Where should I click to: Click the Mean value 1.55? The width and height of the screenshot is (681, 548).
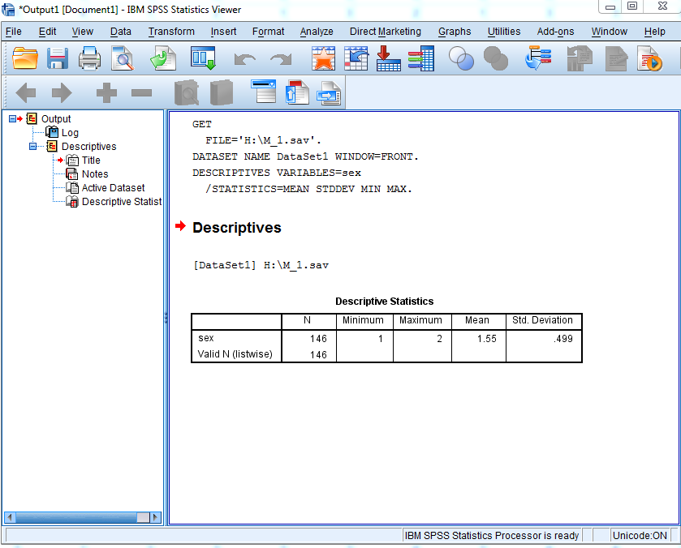[x=486, y=339]
